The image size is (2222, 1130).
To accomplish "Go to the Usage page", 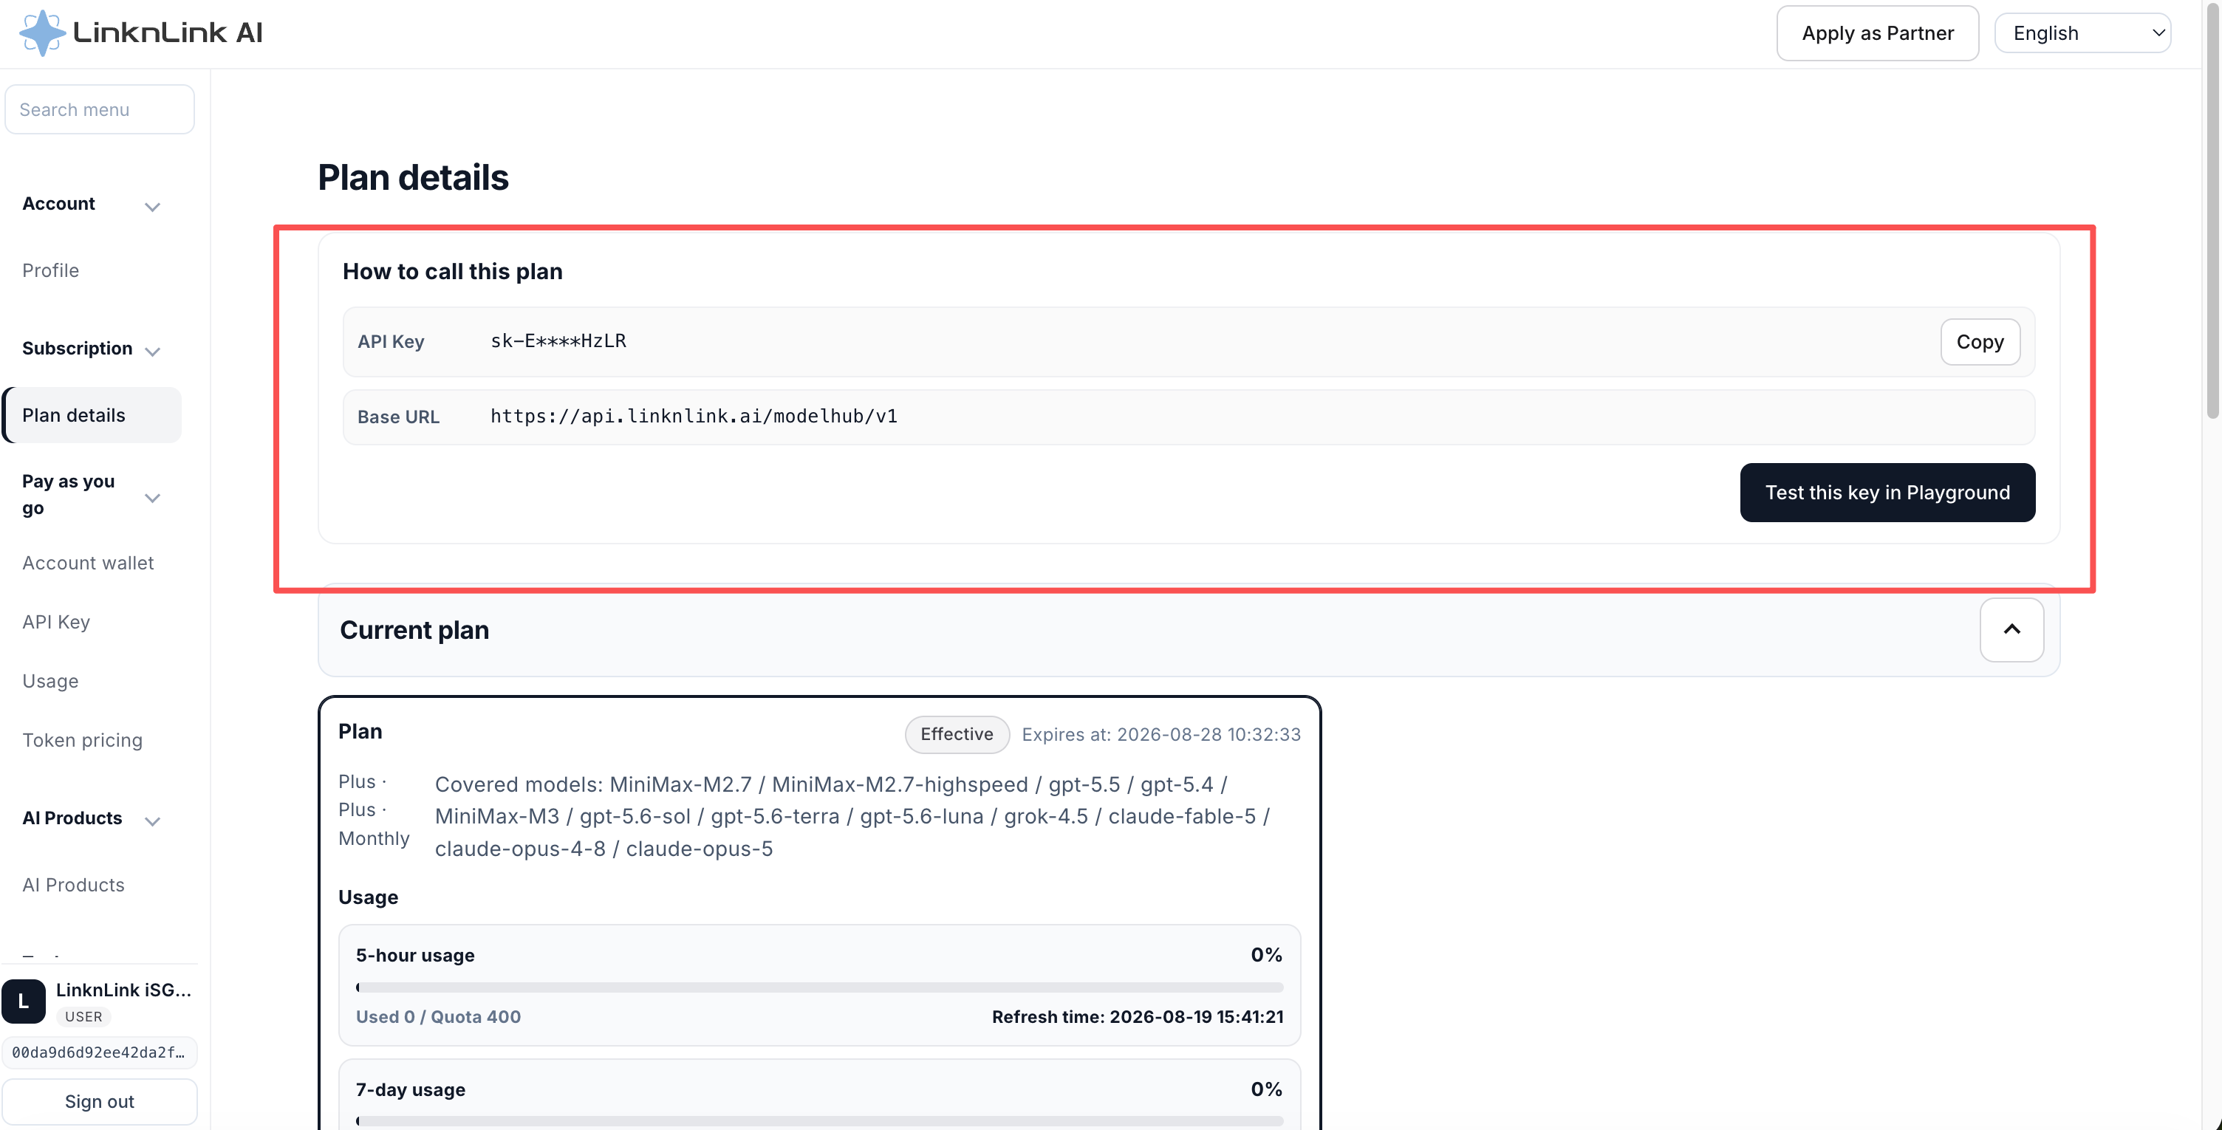I will point(50,681).
